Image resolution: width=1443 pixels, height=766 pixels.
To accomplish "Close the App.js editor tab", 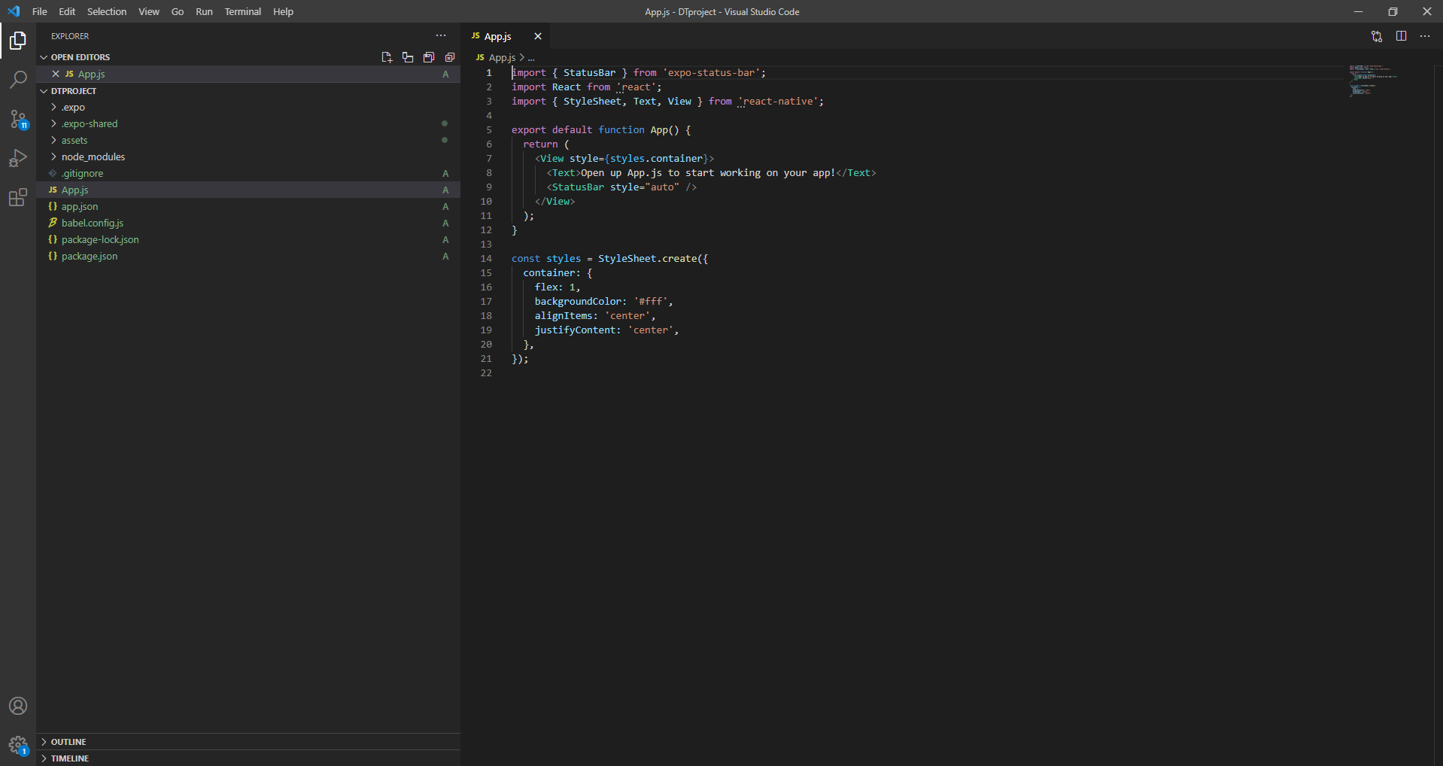I will 538,36.
